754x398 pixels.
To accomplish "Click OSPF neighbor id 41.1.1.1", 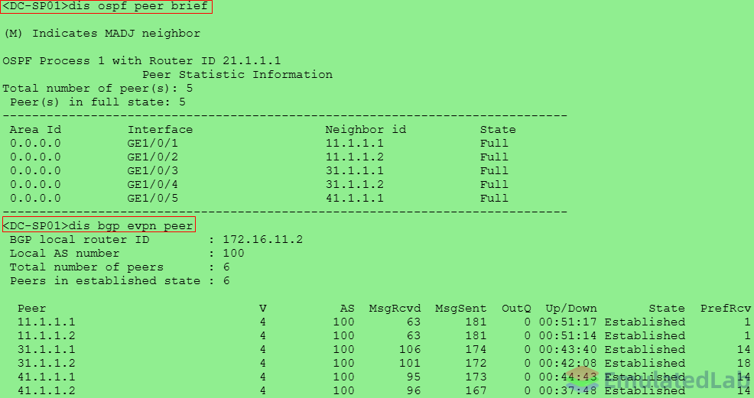I will (x=354, y=198).
